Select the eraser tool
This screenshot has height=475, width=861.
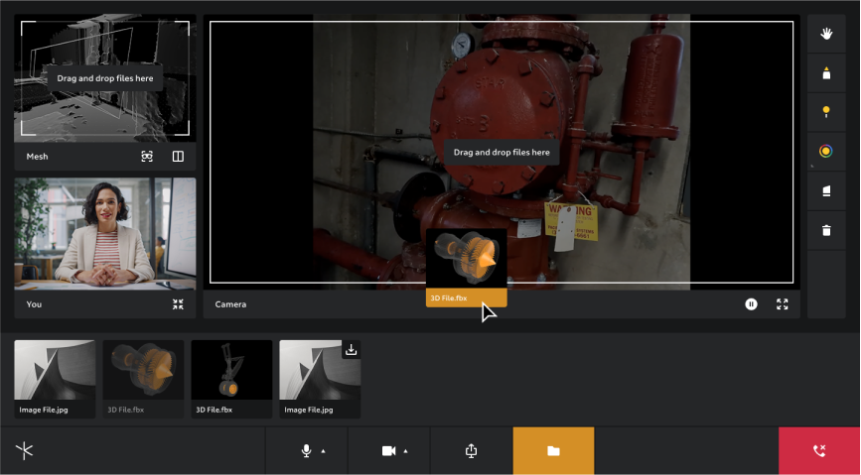click(x=826, y=190)
